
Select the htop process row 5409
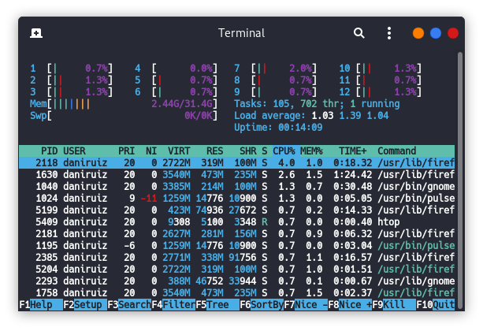click(236, 222)
